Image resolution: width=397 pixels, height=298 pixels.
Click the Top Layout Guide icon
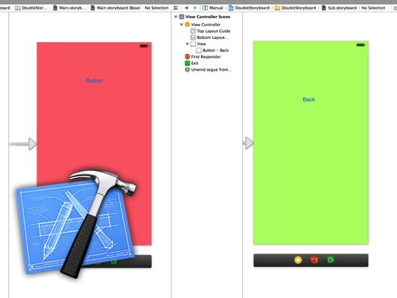point(193,31)
